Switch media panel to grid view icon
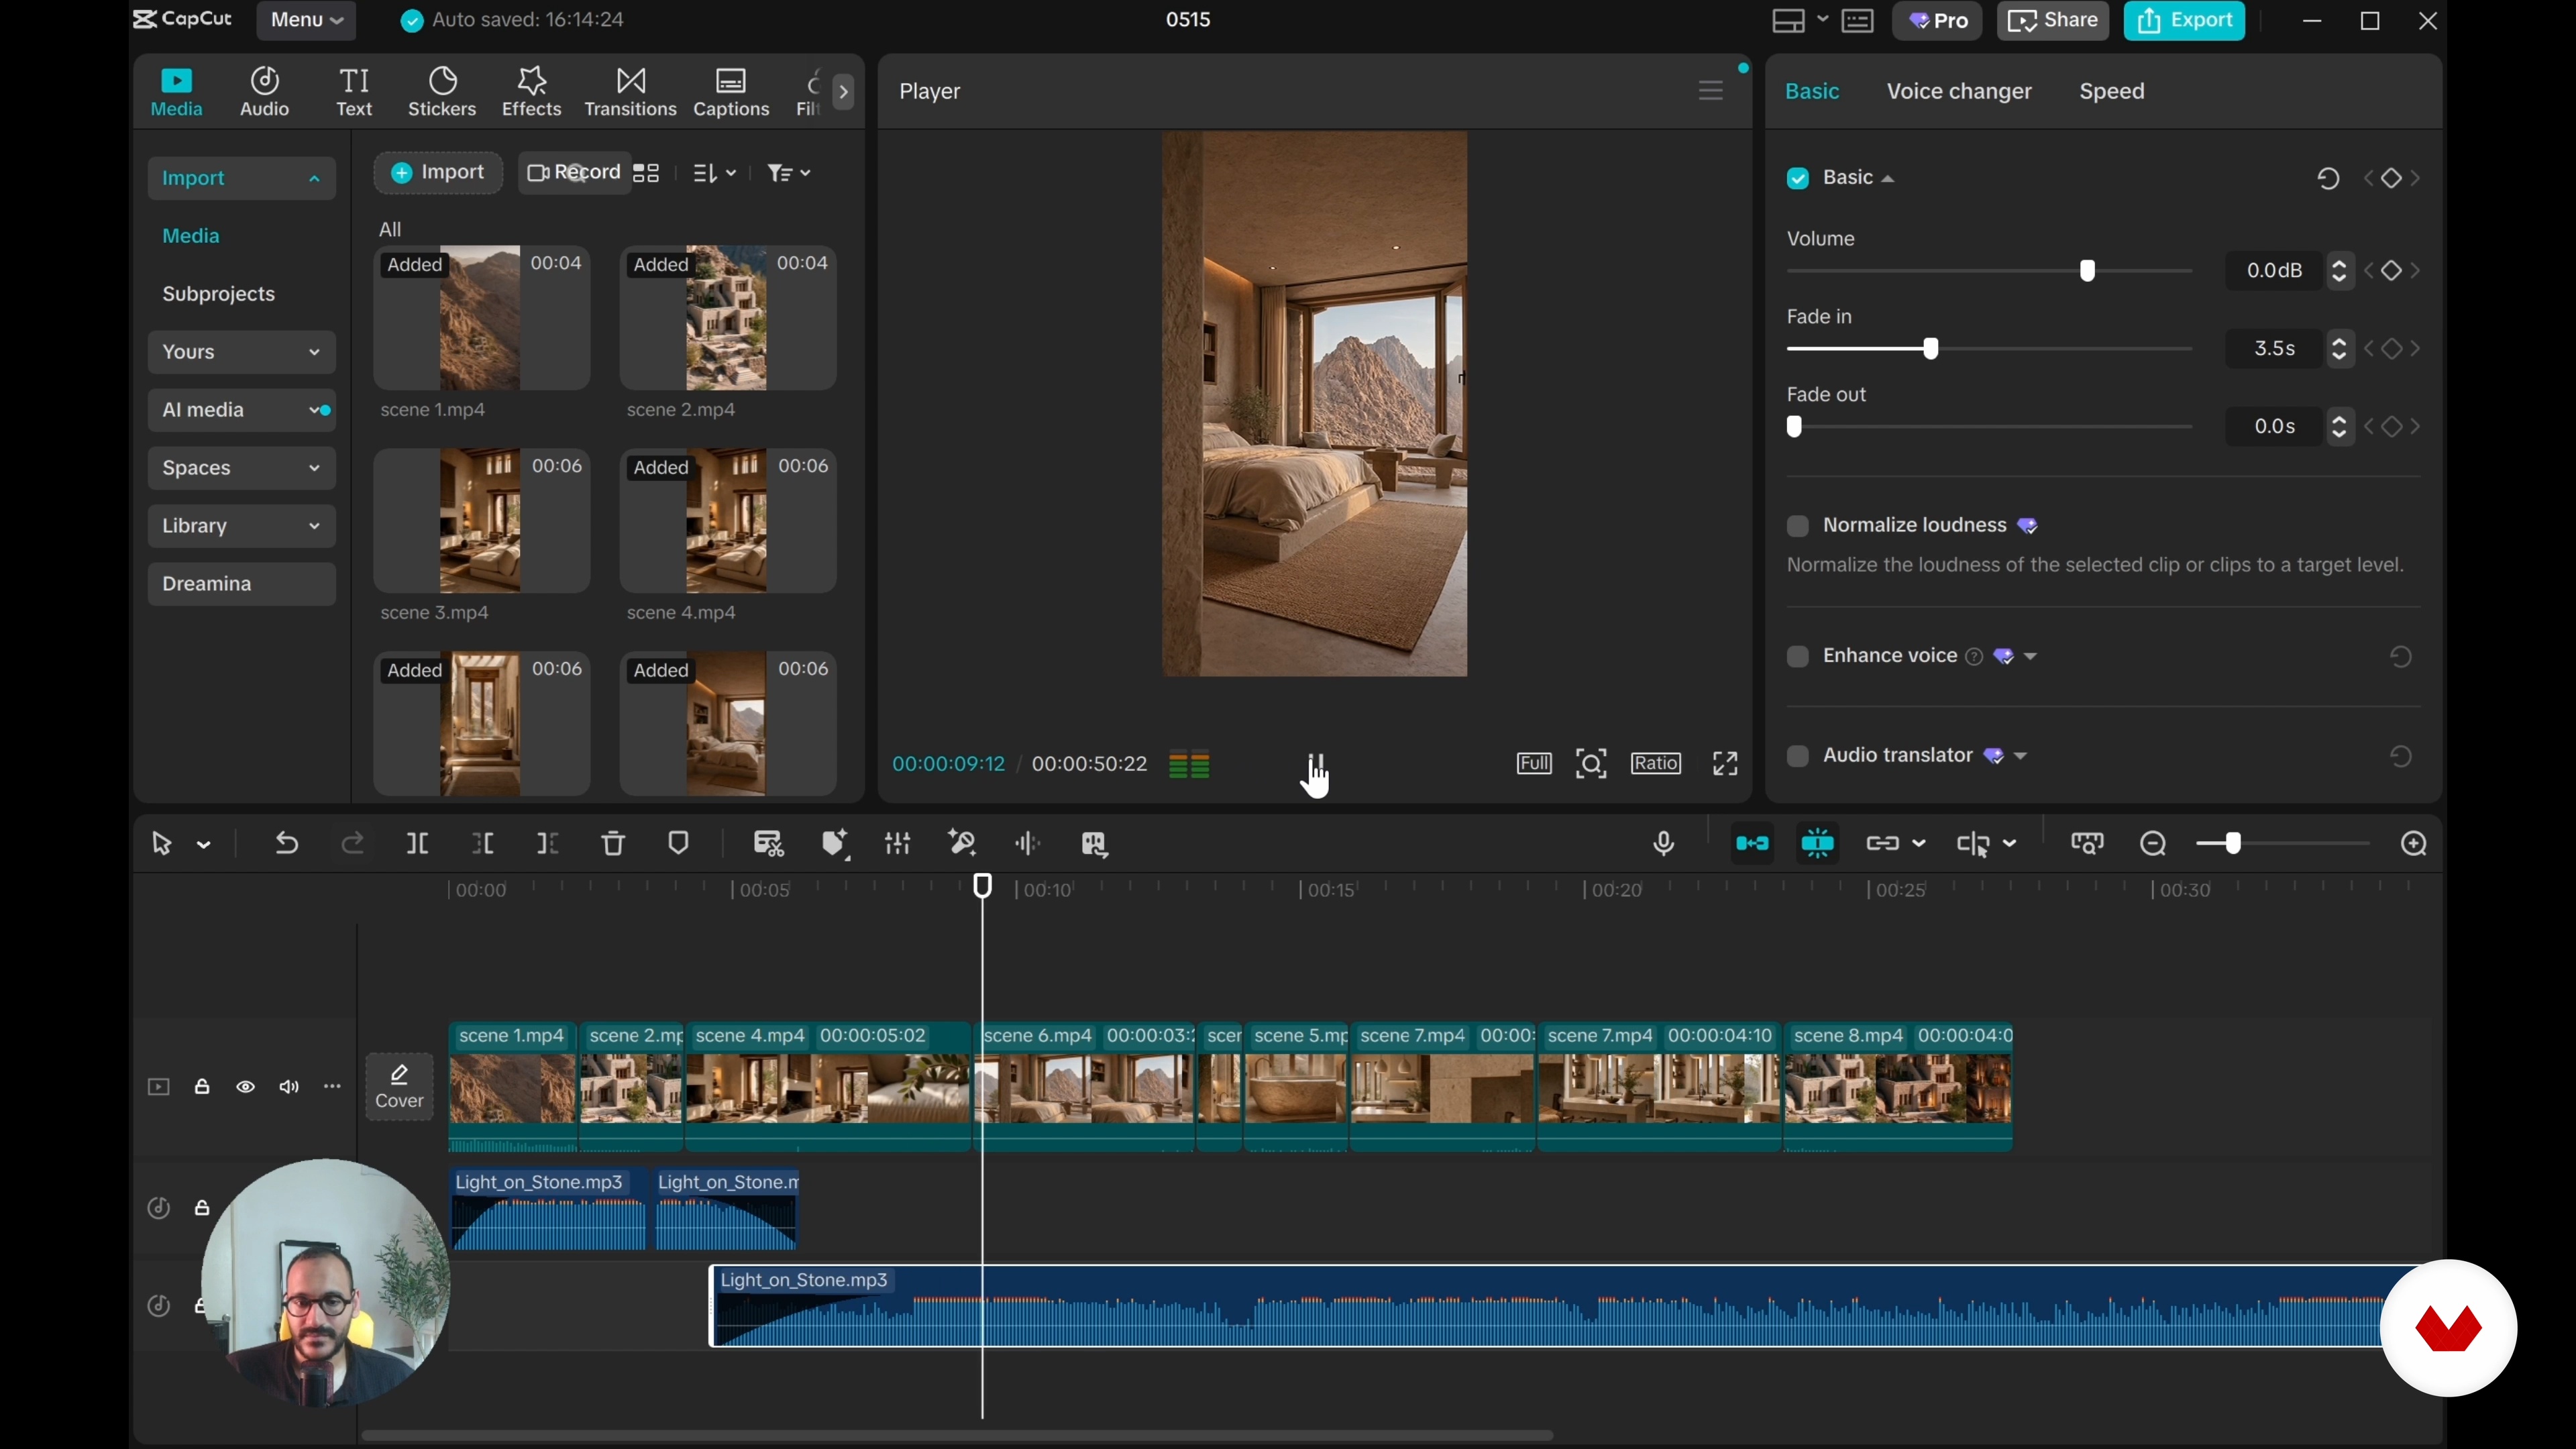The width and height of the screenshot is (2576, 1449). tap(646, 174)
